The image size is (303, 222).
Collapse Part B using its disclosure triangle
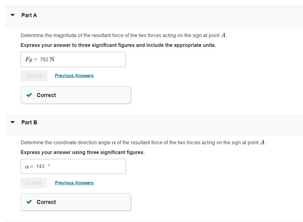tap(12, 122)
